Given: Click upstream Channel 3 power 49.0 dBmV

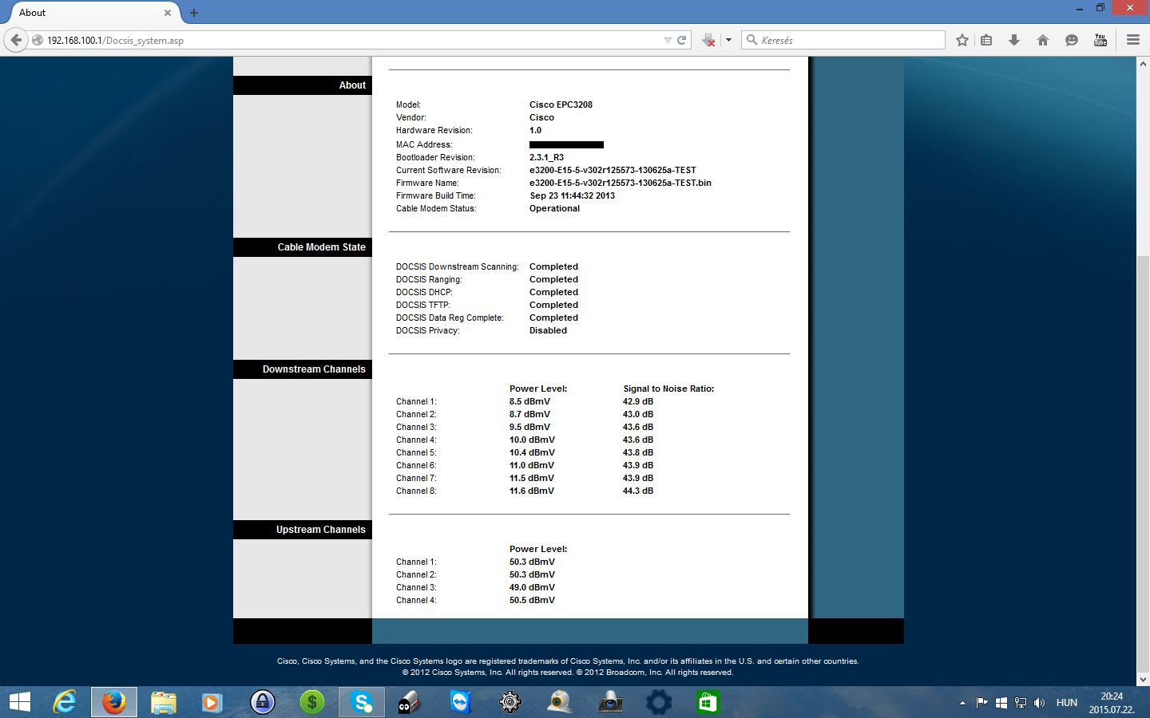Looking at the screenshot, I should [x=532, y=587].
